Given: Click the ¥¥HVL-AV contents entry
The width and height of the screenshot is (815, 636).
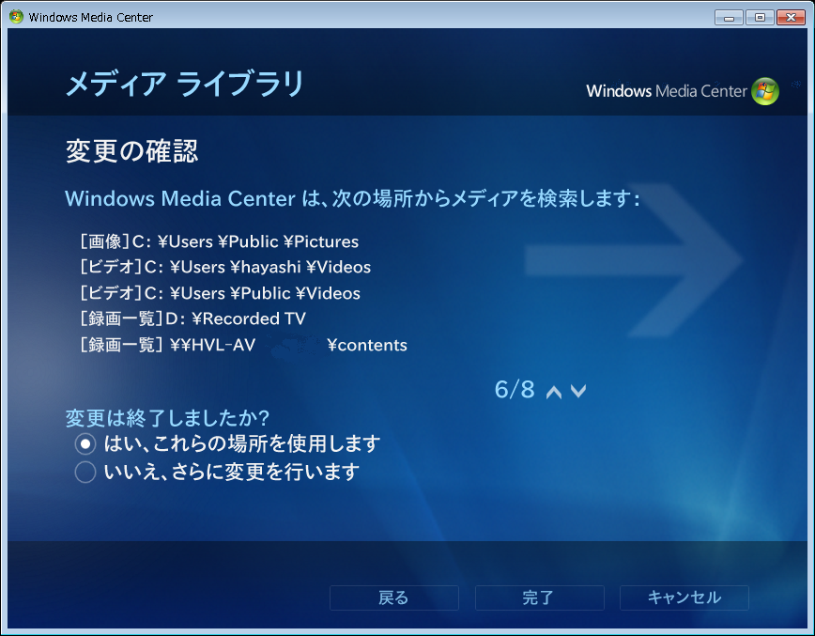Looking at the screenshot, I should [243, 345].
